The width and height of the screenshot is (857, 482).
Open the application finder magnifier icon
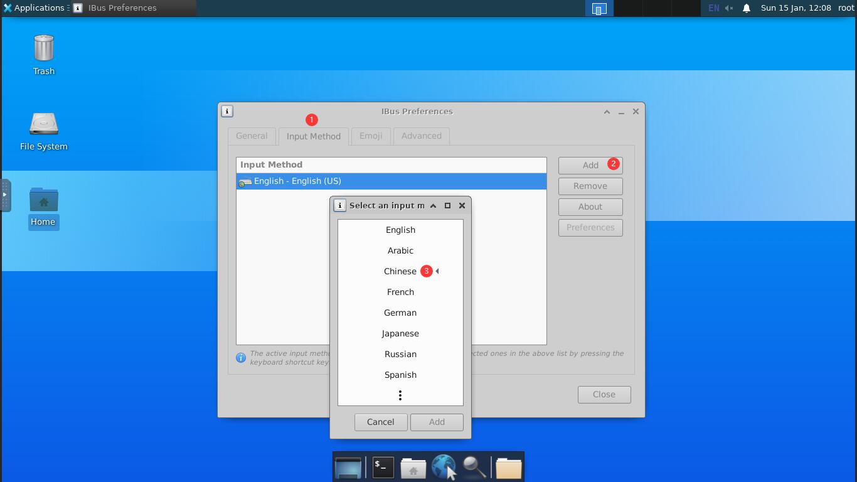click(x=474, y=468)
